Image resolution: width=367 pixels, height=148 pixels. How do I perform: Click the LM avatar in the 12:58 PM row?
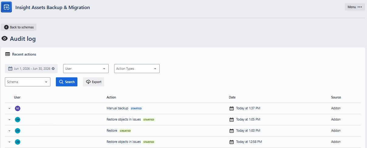point(18,142)
